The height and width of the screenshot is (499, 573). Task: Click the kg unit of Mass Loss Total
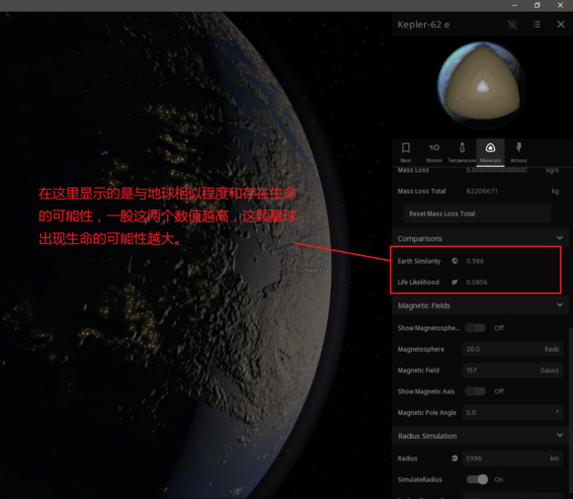[555, 191]
